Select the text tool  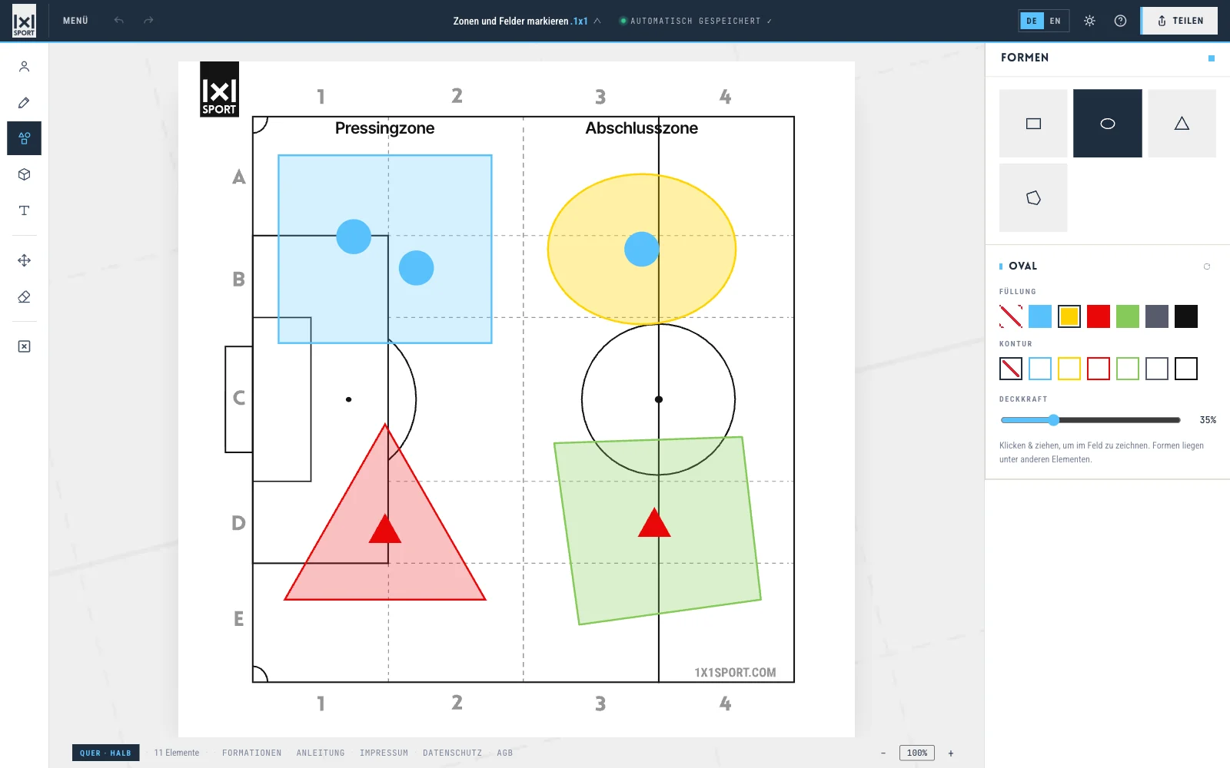pyautogui.click(x=24, y=210)
